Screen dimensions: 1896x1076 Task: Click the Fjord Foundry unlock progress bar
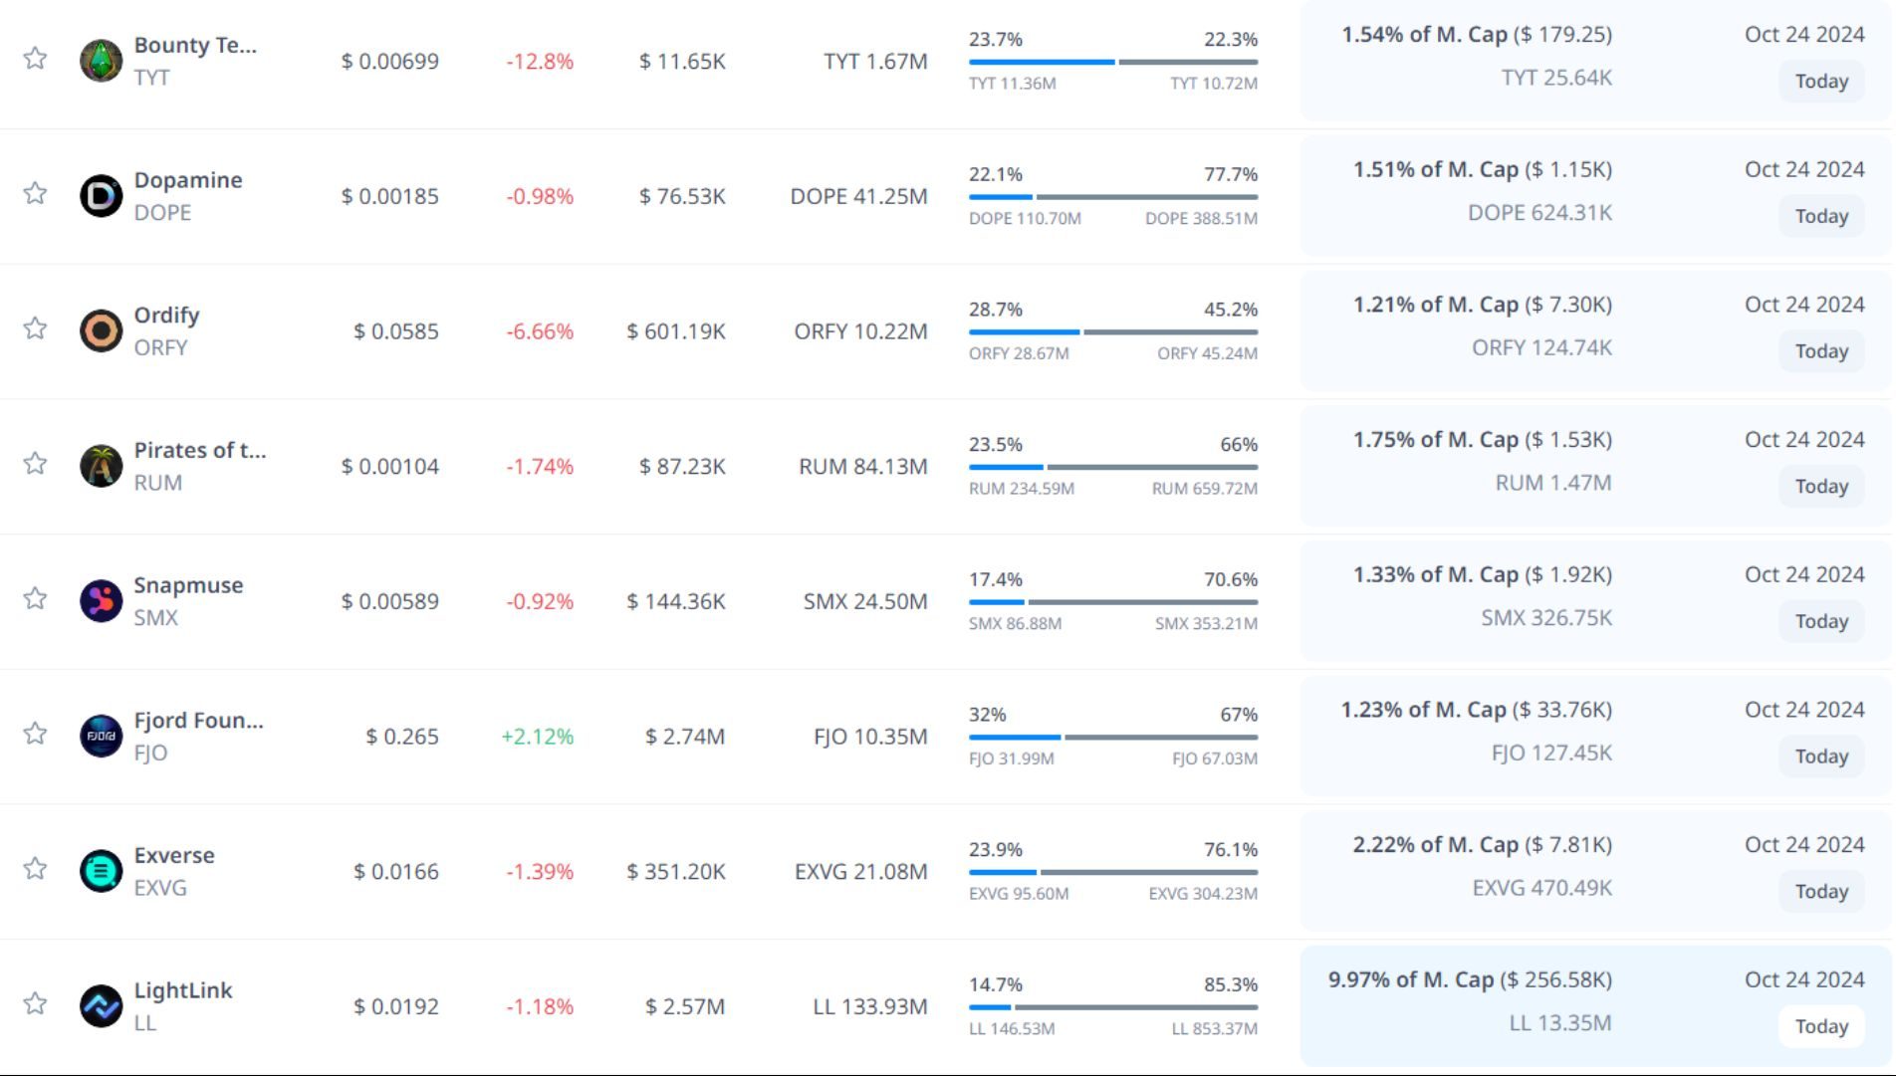[x=1112, y=738]
